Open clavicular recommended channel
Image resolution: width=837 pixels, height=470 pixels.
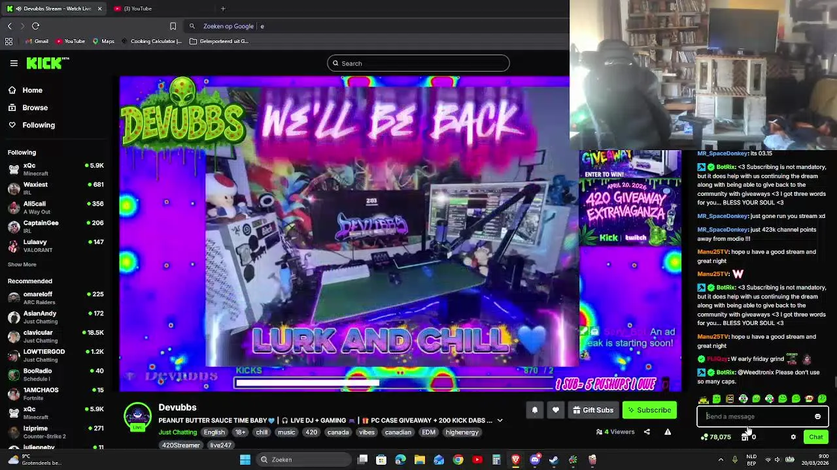(56, 336)
